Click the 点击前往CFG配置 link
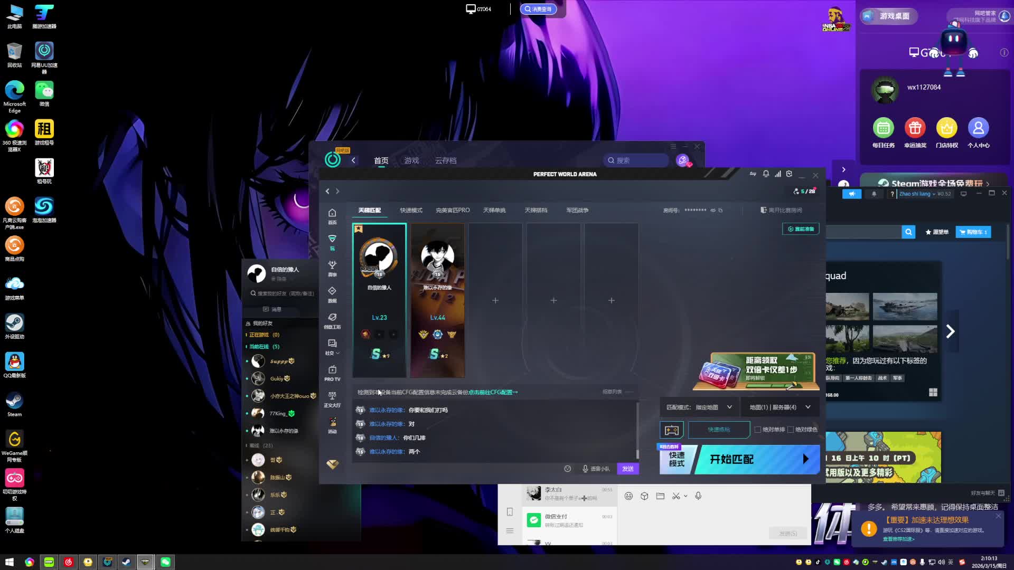The height and width of the screenshot is (570, 1014). coord(493,393)
